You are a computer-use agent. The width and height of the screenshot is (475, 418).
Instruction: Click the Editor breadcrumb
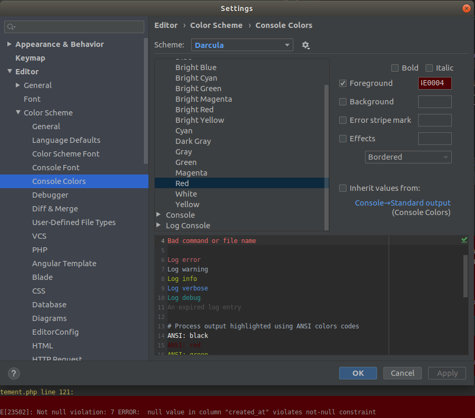166,25
